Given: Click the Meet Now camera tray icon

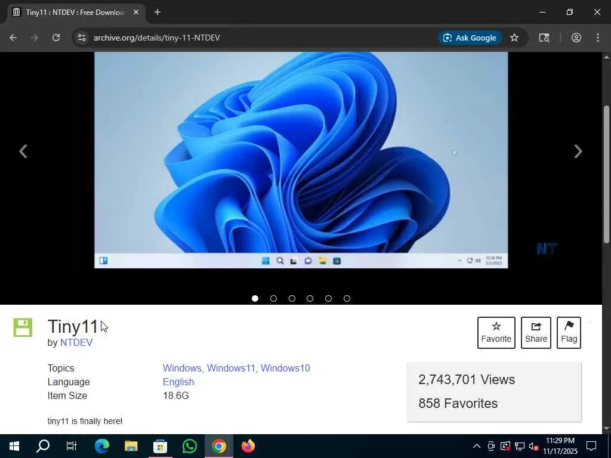Looking at the screenshot, I should tap(491, 446).
